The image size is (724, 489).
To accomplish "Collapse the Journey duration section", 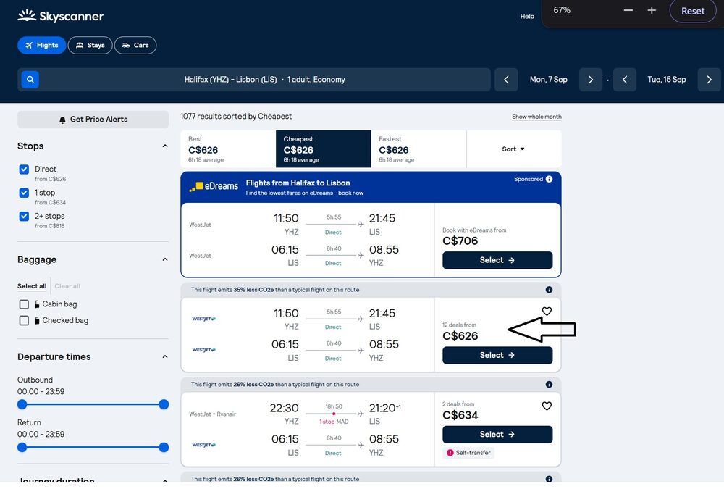I will [x=165, y=481].
